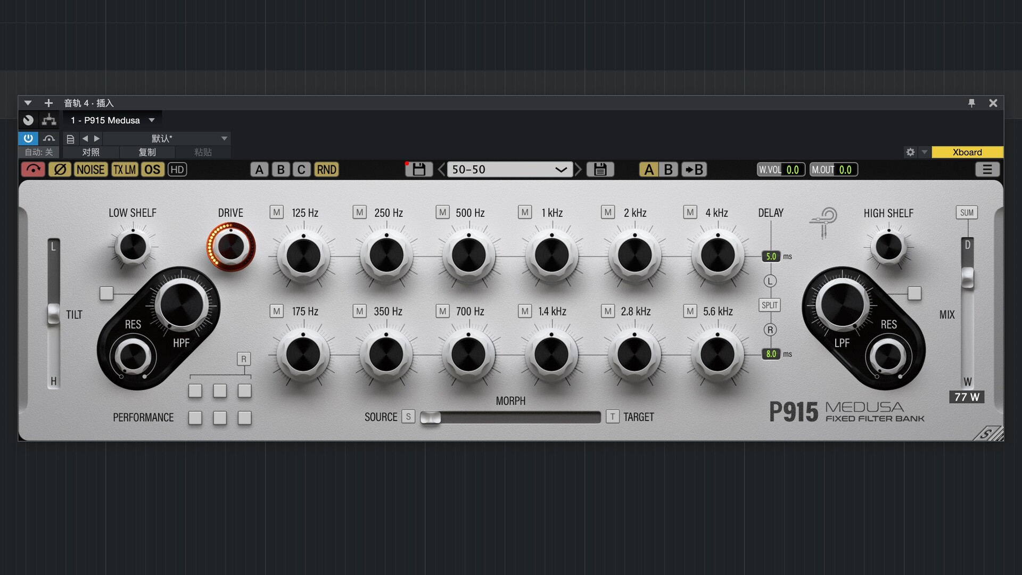Click the save preset floppy icon
Viewport: 1022px width, 575px height.
click(419, 169)
